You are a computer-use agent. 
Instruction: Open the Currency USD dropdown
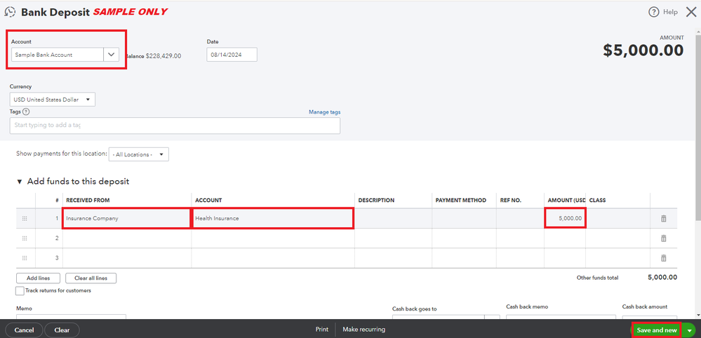point(53,100)
